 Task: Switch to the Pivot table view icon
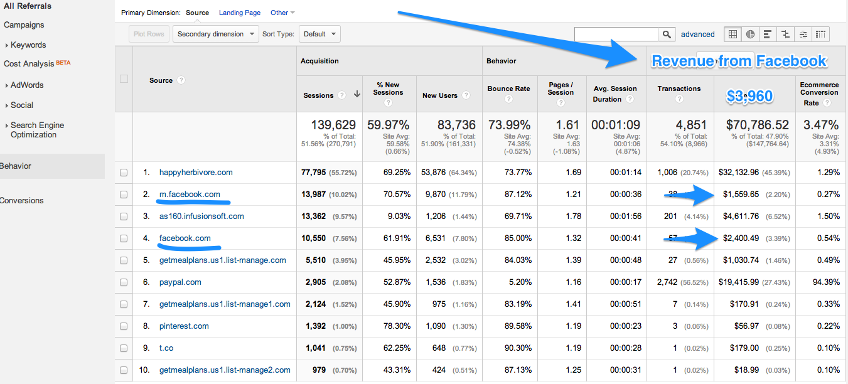821,35
